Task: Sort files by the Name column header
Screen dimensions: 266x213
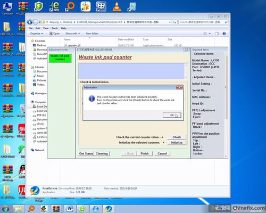Action: (67, 39)
